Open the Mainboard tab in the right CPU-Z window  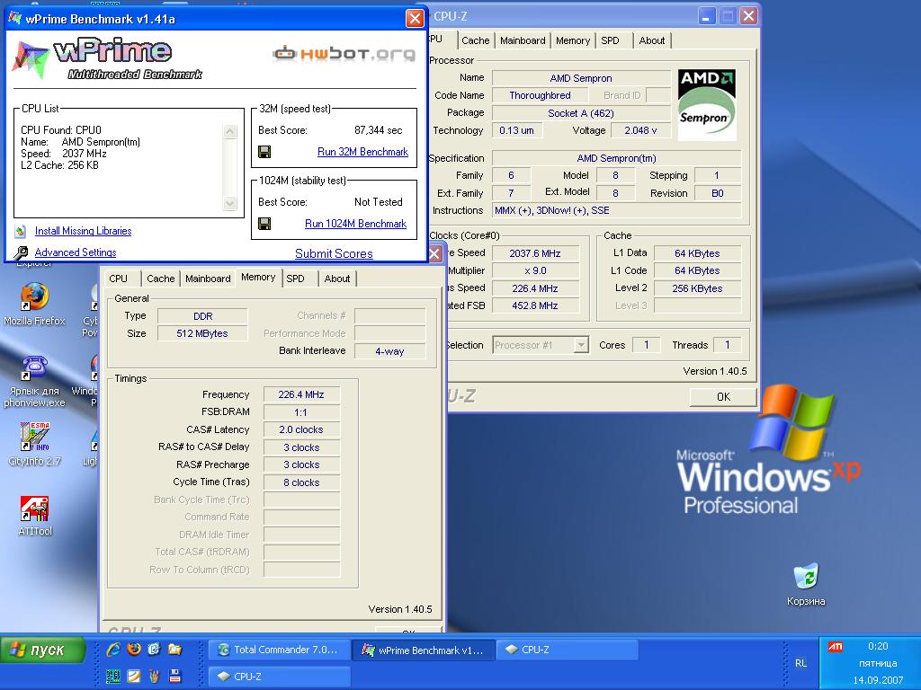[x=523, y=40]
